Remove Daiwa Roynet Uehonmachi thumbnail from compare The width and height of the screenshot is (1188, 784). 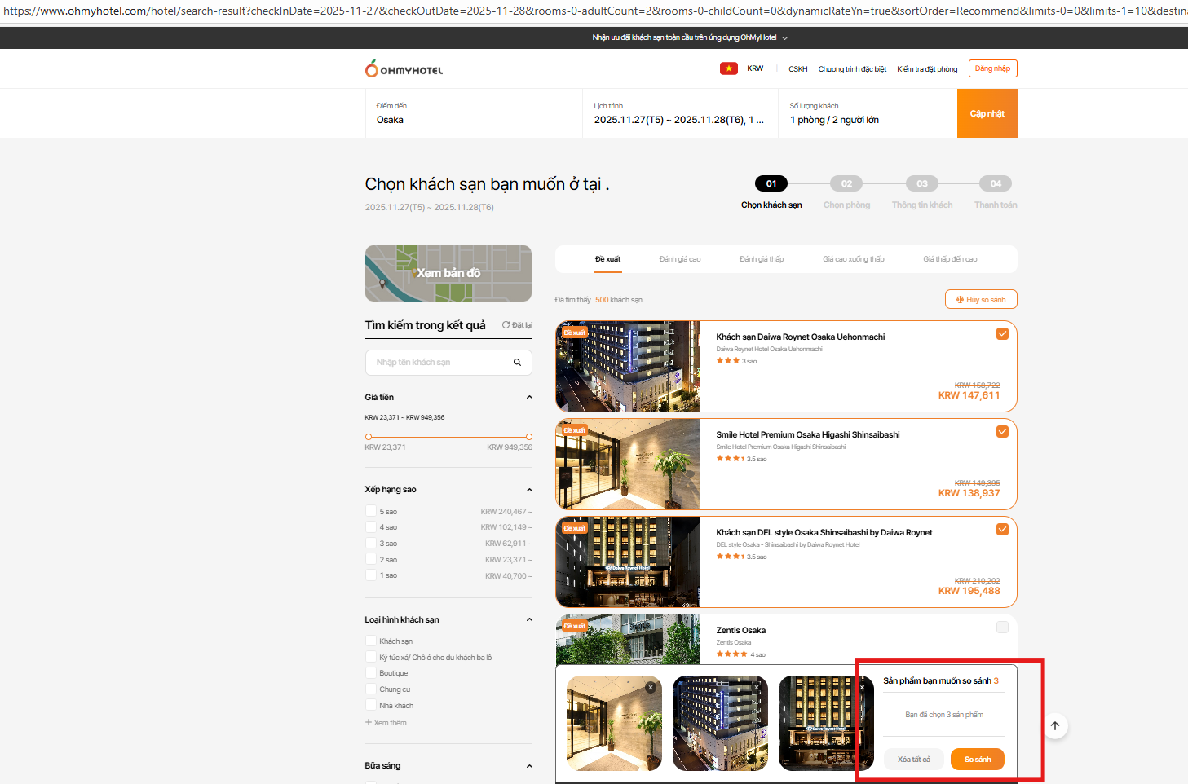pyautogui.click(x=757, y=688)
